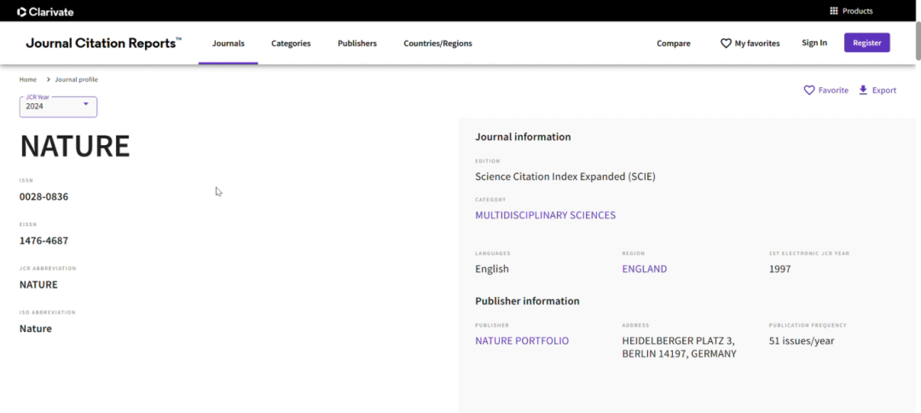
Task: Click the My favorites heart icon
Action: [x=726, y=43]
